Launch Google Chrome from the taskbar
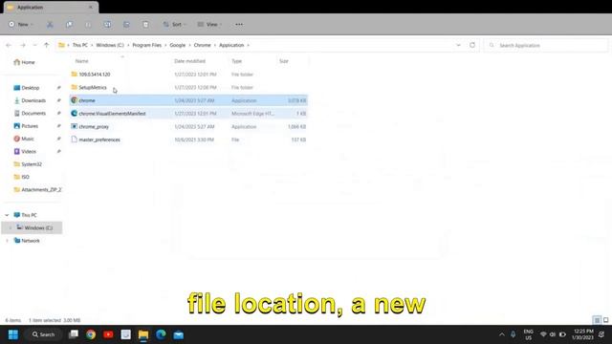The width and height of the screenshot is (612, 344). pyautogui.click(x=91, y=334)
